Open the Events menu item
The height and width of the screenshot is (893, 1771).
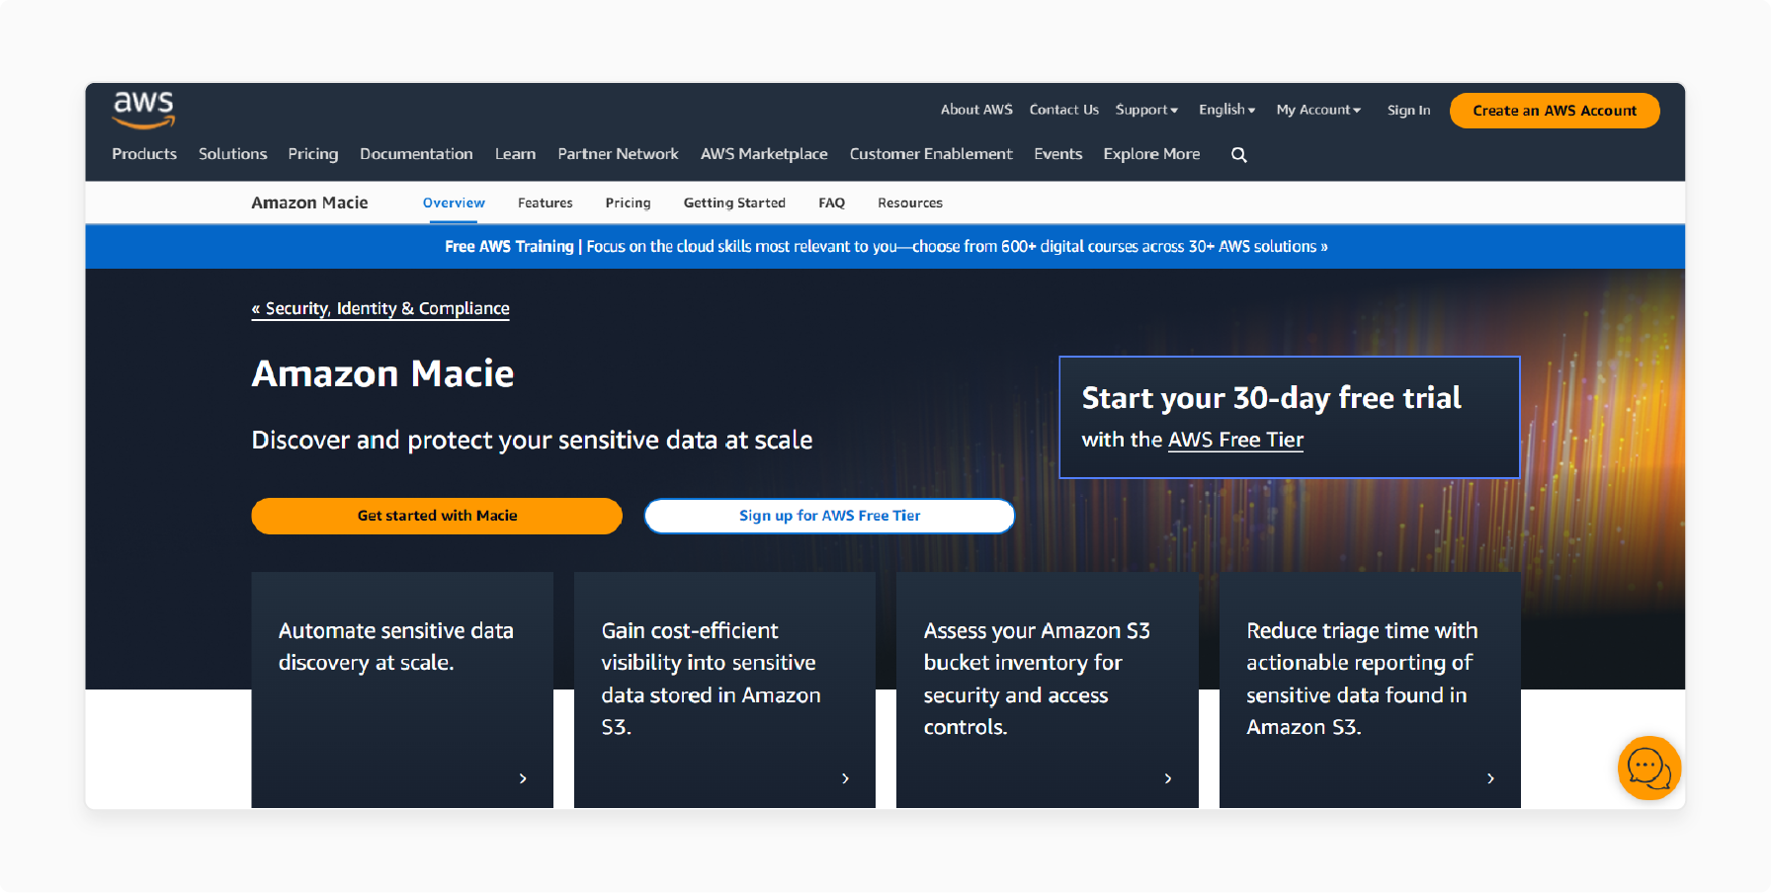pyautogui.click(x=1057, y=154)
